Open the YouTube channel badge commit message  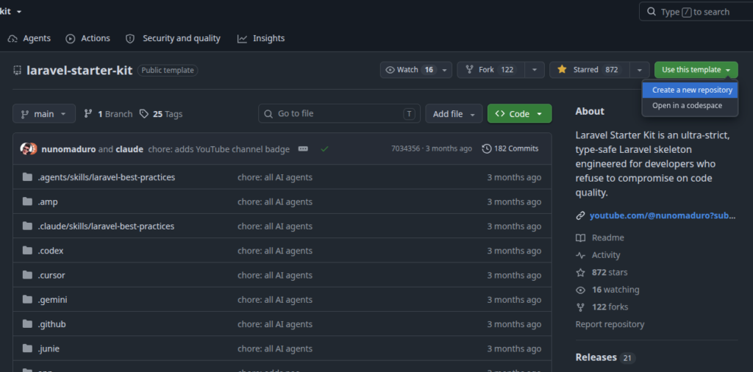click(219, 149)
